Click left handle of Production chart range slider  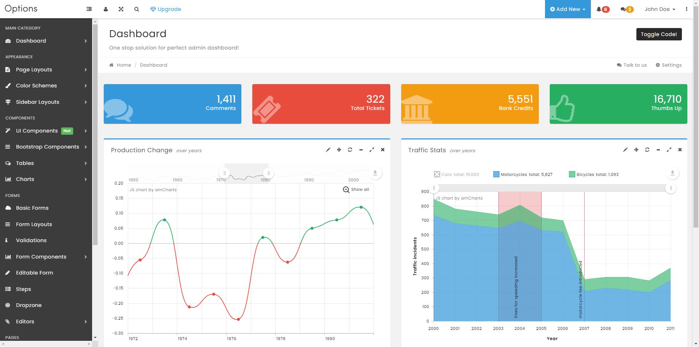[224, 173]
